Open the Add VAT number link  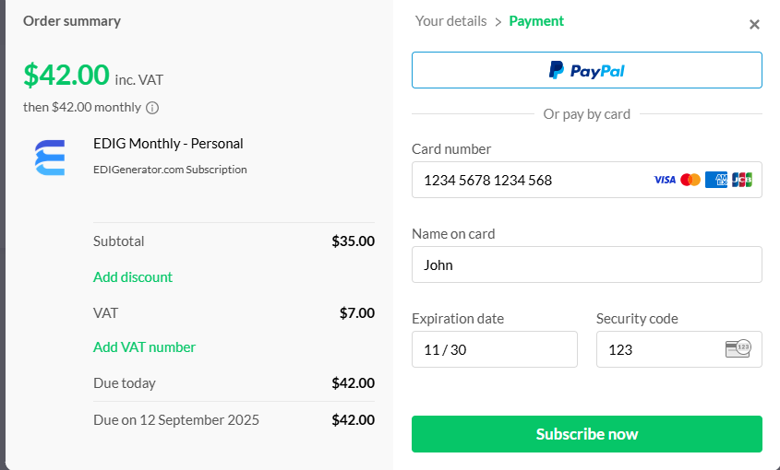coord(144,347)
